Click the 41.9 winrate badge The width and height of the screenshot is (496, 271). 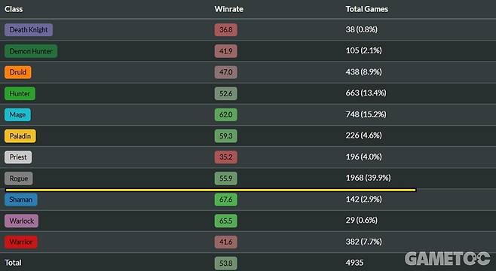(x=226, y=51)
